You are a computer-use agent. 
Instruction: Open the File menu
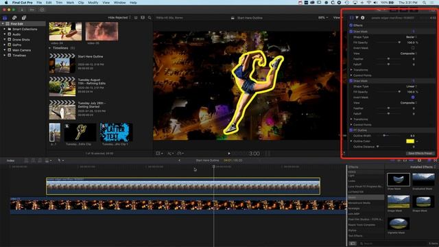point(39,3)
